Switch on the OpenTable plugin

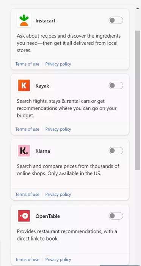click(116, 216)
